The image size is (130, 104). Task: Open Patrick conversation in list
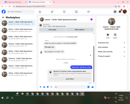point(18,30)
